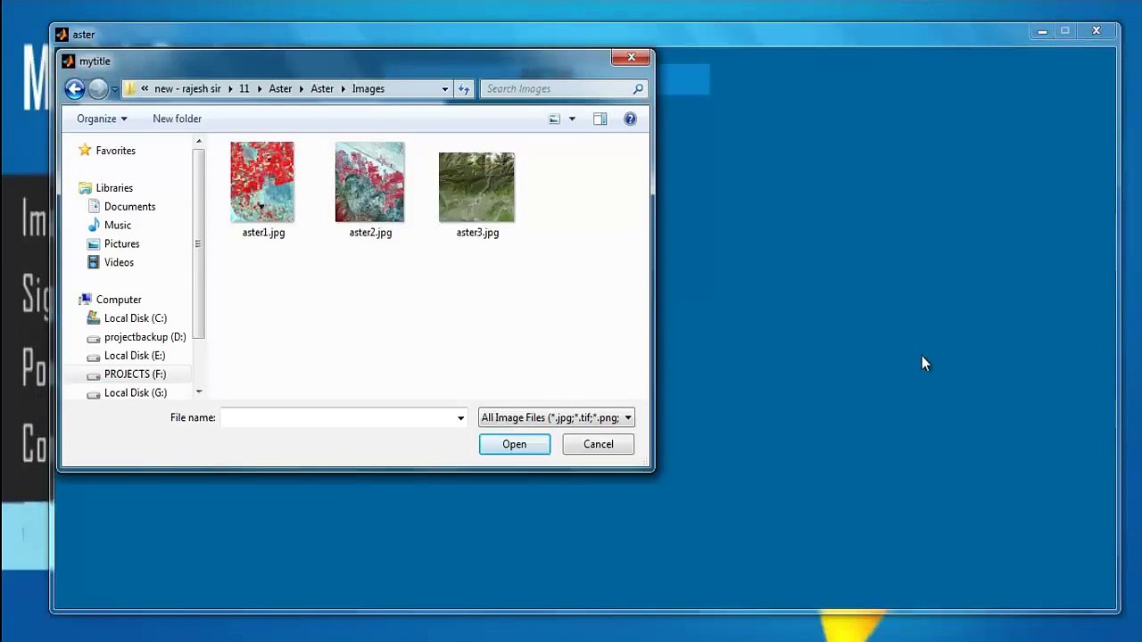Screen dimensions: 1142x642
Task: Show the preview pane
Action: point(600,119)
